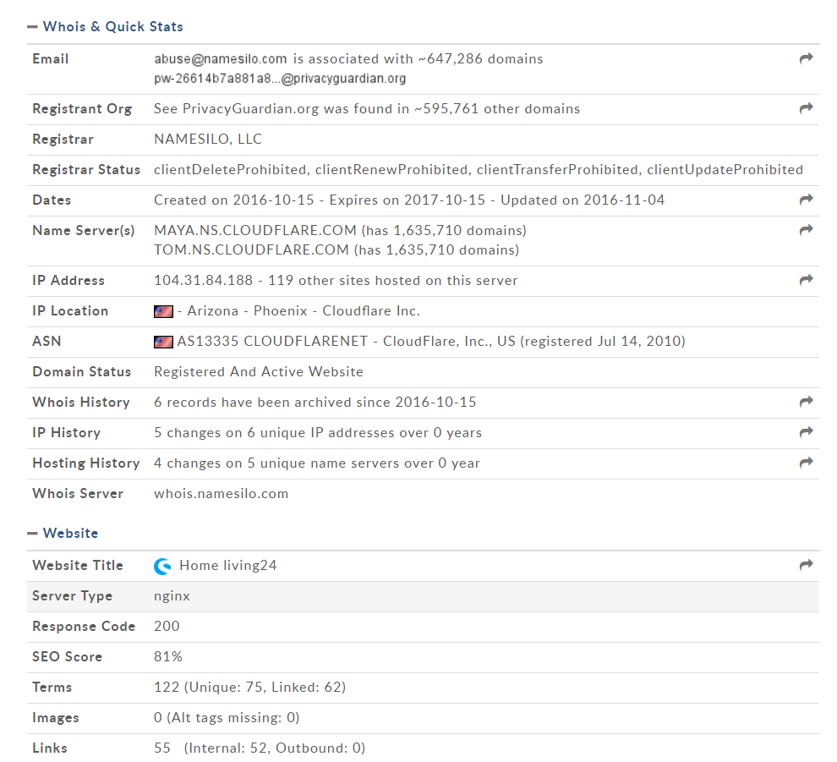This screenshot has height=762, width=837.
Task: Click the 122 (Unique: 75, Linked: 62) terms value
Action: 249,688
